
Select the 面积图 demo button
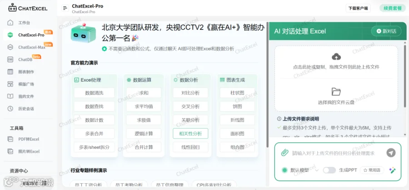tap(237, 133)
